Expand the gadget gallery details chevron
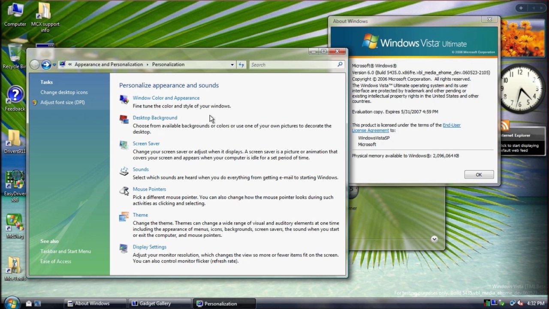 click(434, 239)
